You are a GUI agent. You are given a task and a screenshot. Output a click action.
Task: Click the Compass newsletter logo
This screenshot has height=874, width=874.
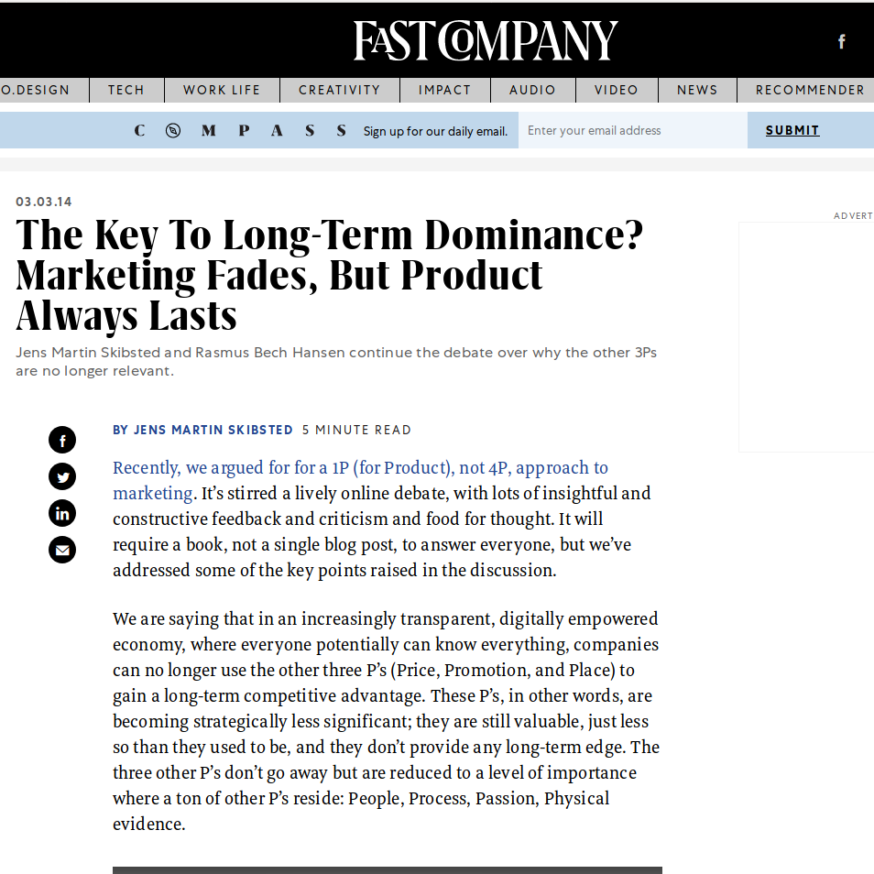pyautogui.click(x=240, y=130)
